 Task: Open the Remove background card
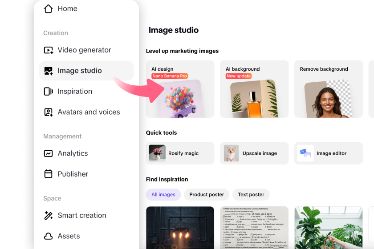click(x=329, y=89)
